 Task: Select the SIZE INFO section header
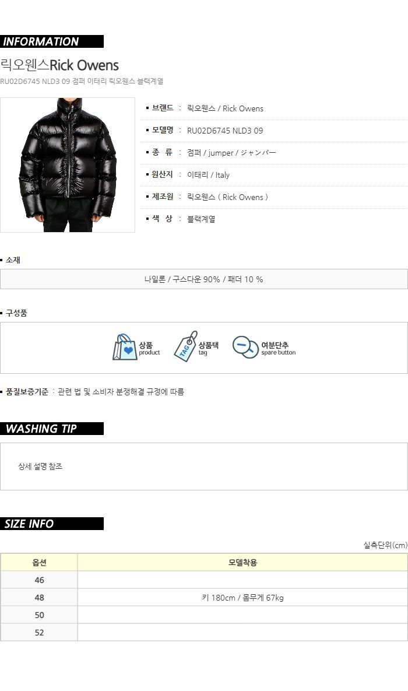tap(51, 524)
